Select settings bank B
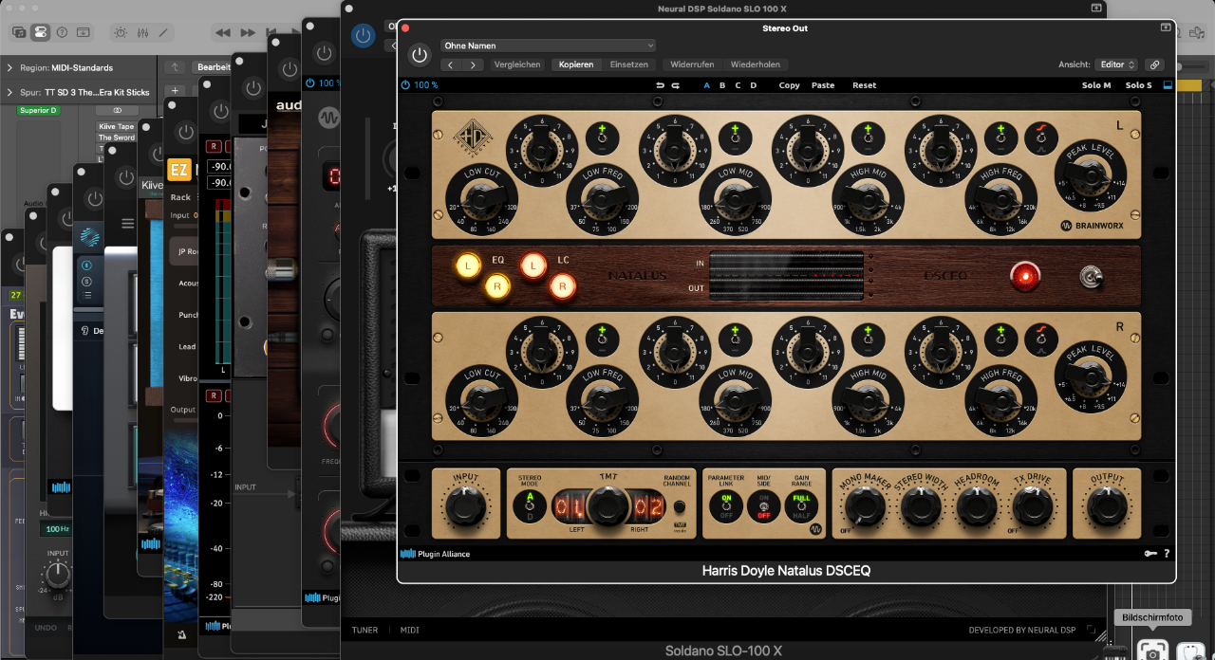 pyautogui.click(x=722, y=85)
